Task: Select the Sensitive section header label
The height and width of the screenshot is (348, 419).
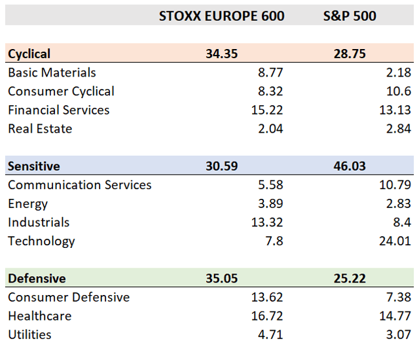Action: (34, 166)
